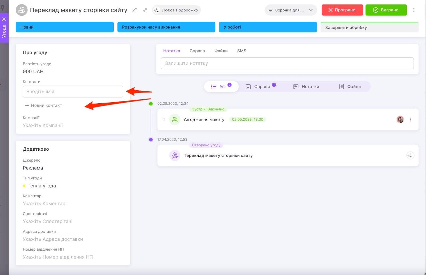
Task: Open the three-dot menu next to Виграно
Action: (414, 10)
